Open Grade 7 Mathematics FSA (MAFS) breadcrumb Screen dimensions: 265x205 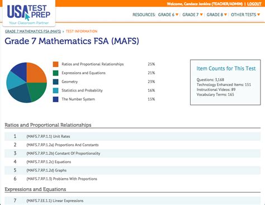click(x=33, y=31)
